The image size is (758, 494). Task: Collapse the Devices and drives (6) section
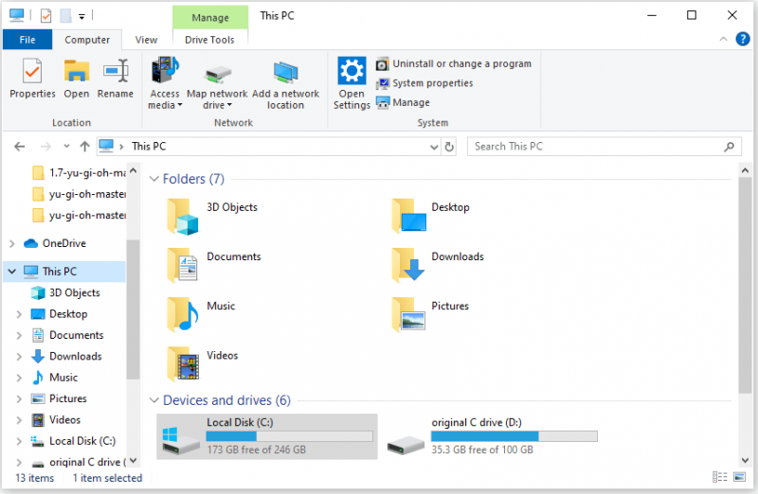[x=154, y=400]
